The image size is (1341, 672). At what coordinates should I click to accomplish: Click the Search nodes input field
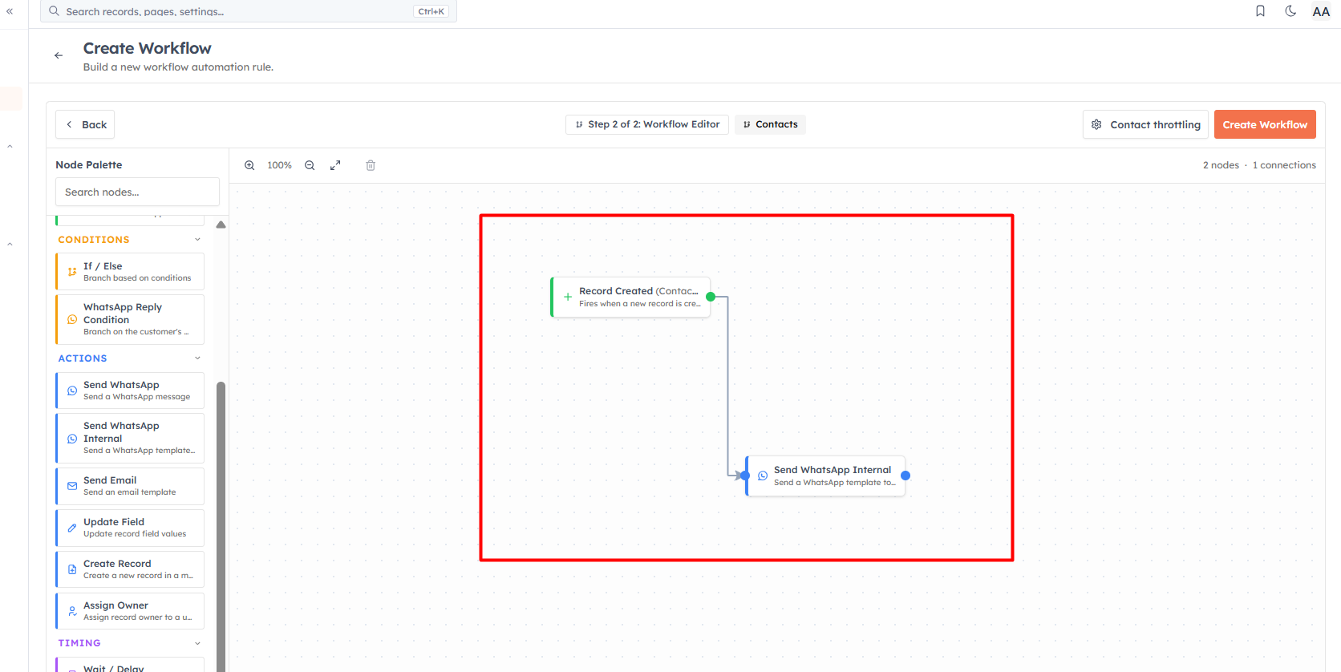(137, 192)
